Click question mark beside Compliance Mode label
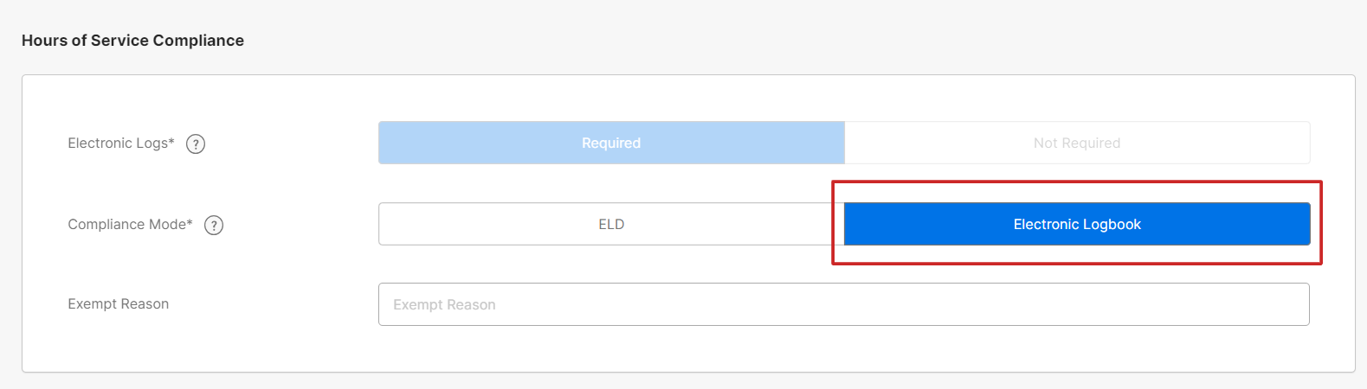 pyautogui.click(x=214, y=225)
